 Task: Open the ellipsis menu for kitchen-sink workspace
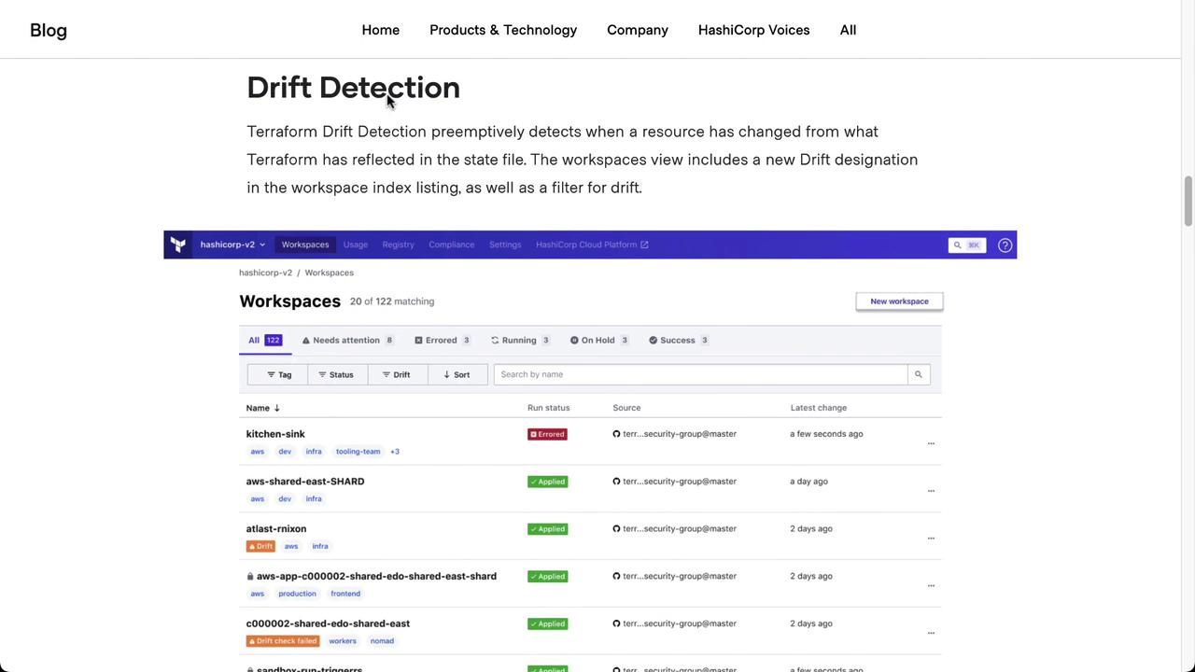[x=931, y=443]
